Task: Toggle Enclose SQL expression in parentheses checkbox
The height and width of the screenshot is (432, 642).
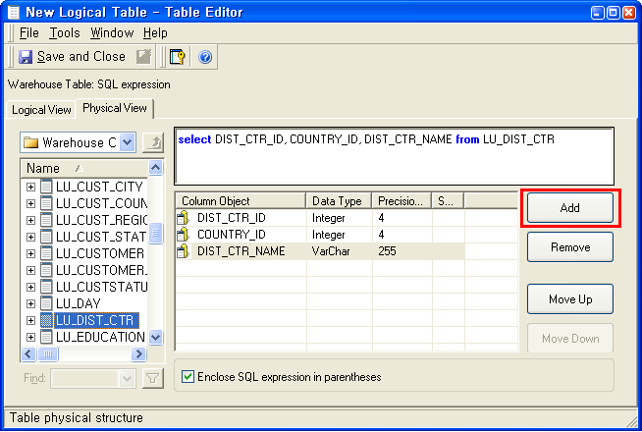Action: point(188,376)
